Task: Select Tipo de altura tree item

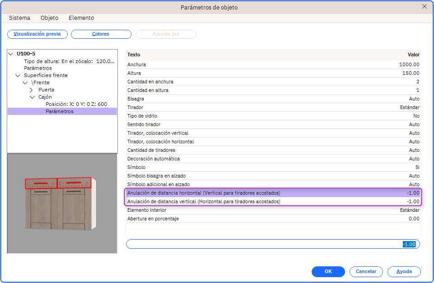Action: [69, 61]
